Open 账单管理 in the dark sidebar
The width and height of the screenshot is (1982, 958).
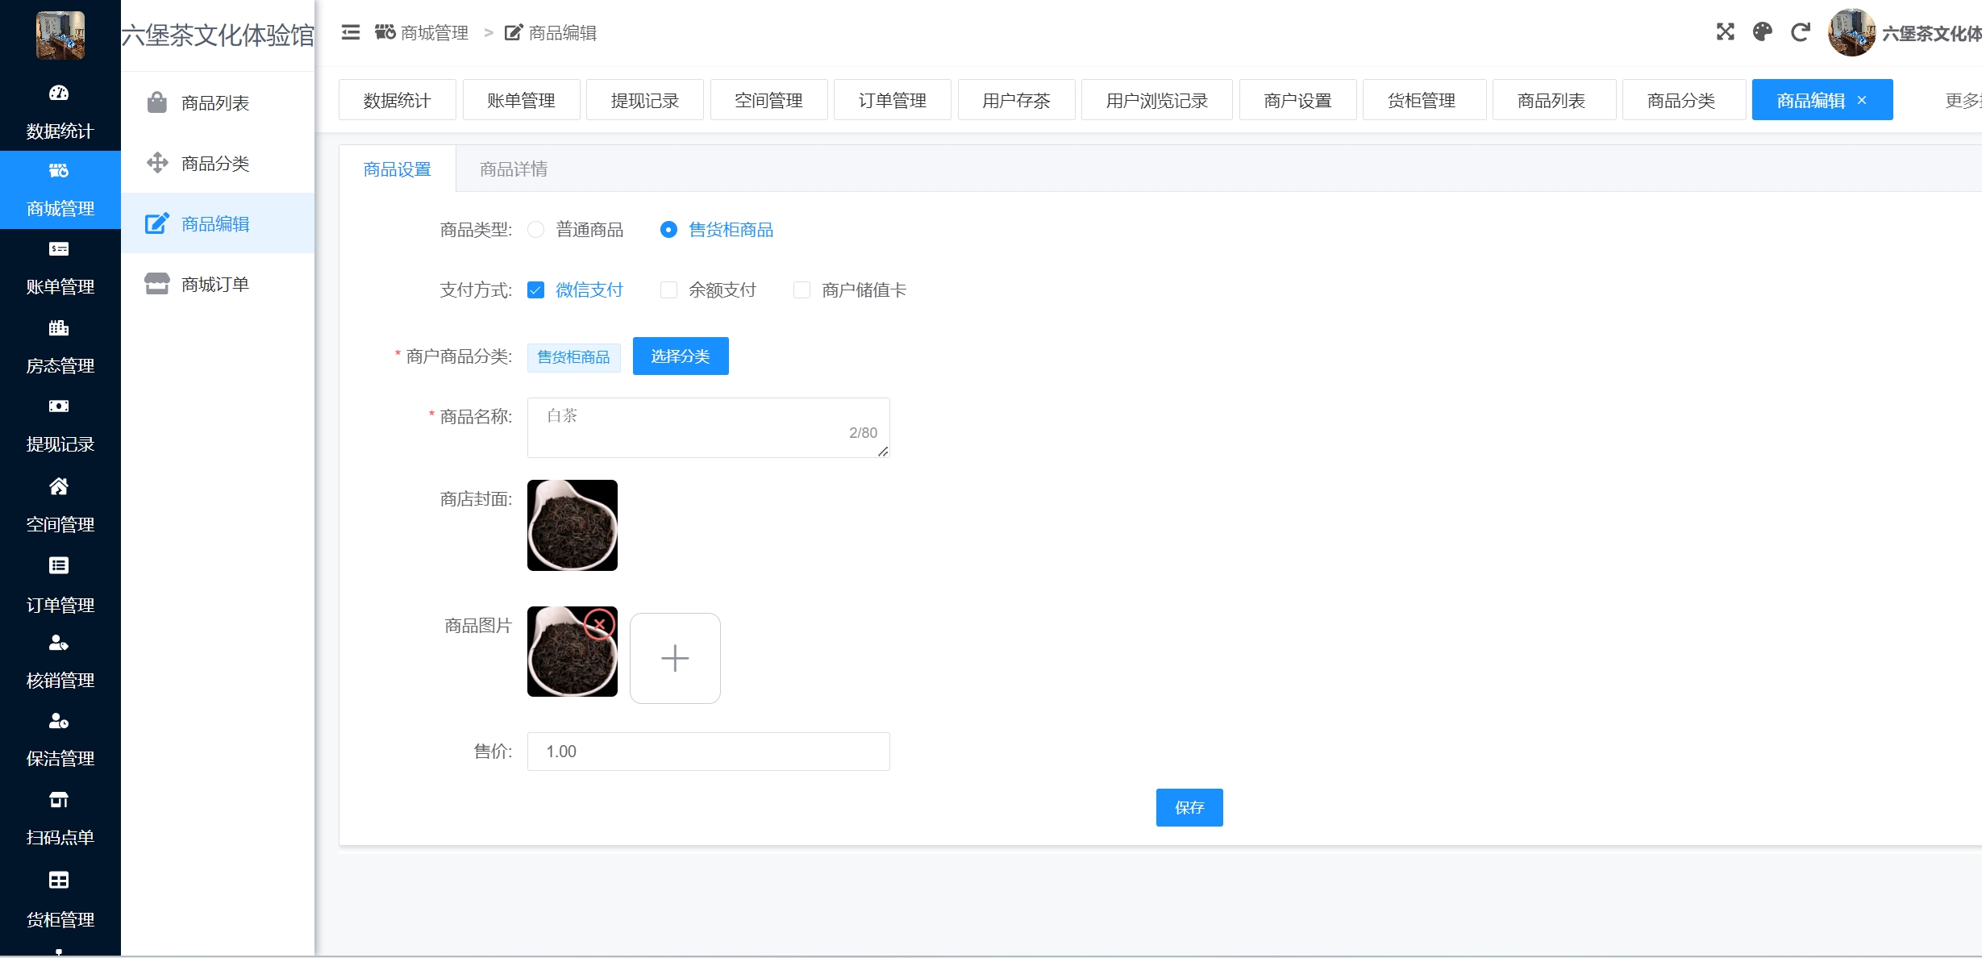tap(60, 268)
